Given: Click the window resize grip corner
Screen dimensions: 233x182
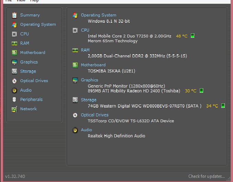Looking at the screenshot, I should [229, 180].
